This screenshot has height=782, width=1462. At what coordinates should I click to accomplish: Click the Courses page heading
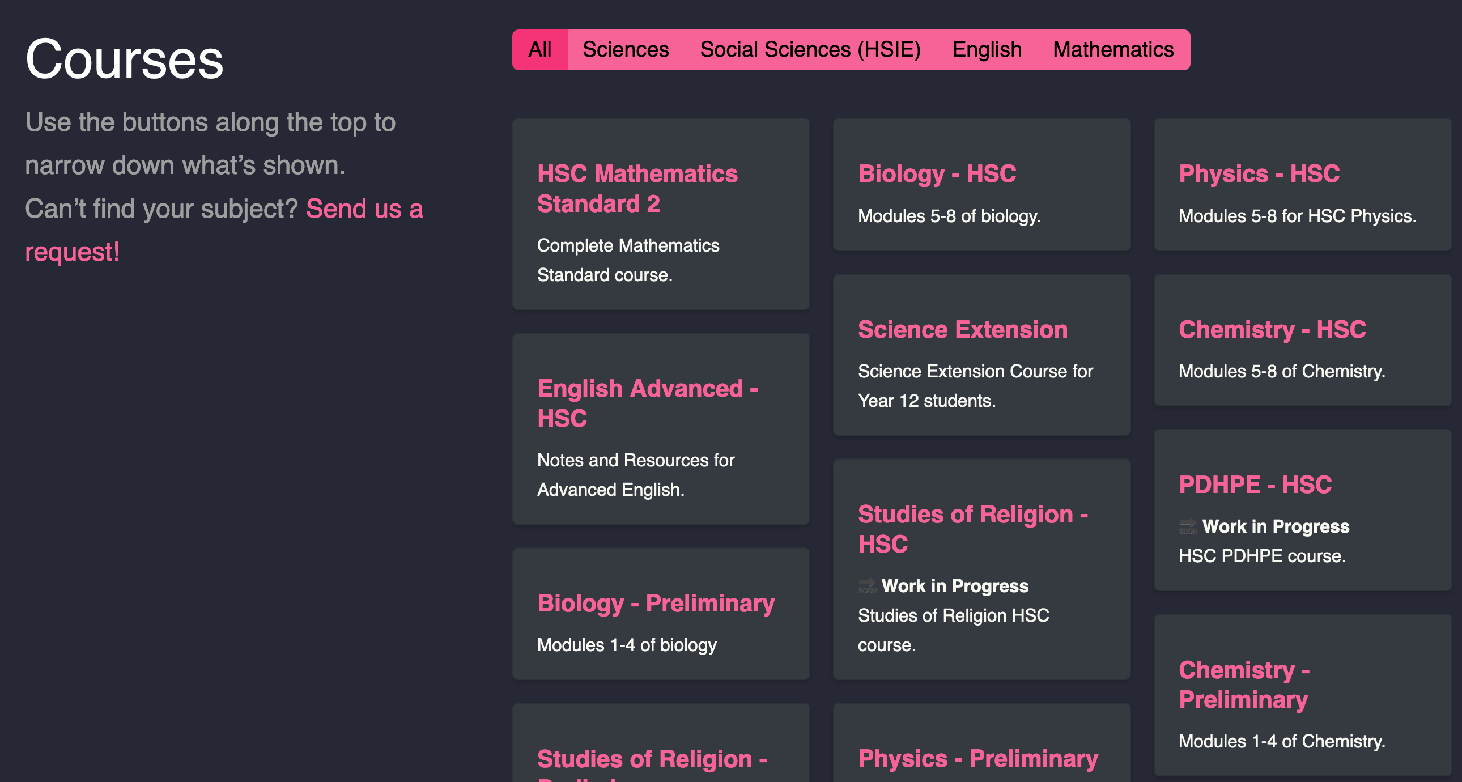(124, 59)
